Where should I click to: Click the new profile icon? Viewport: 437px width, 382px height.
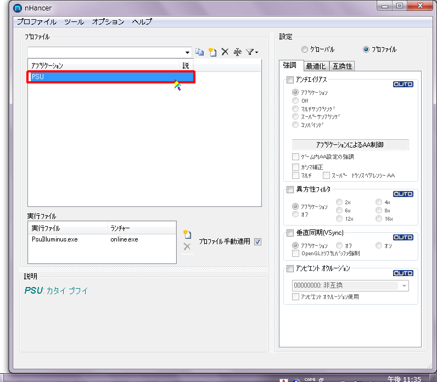[x=212, y=52]
